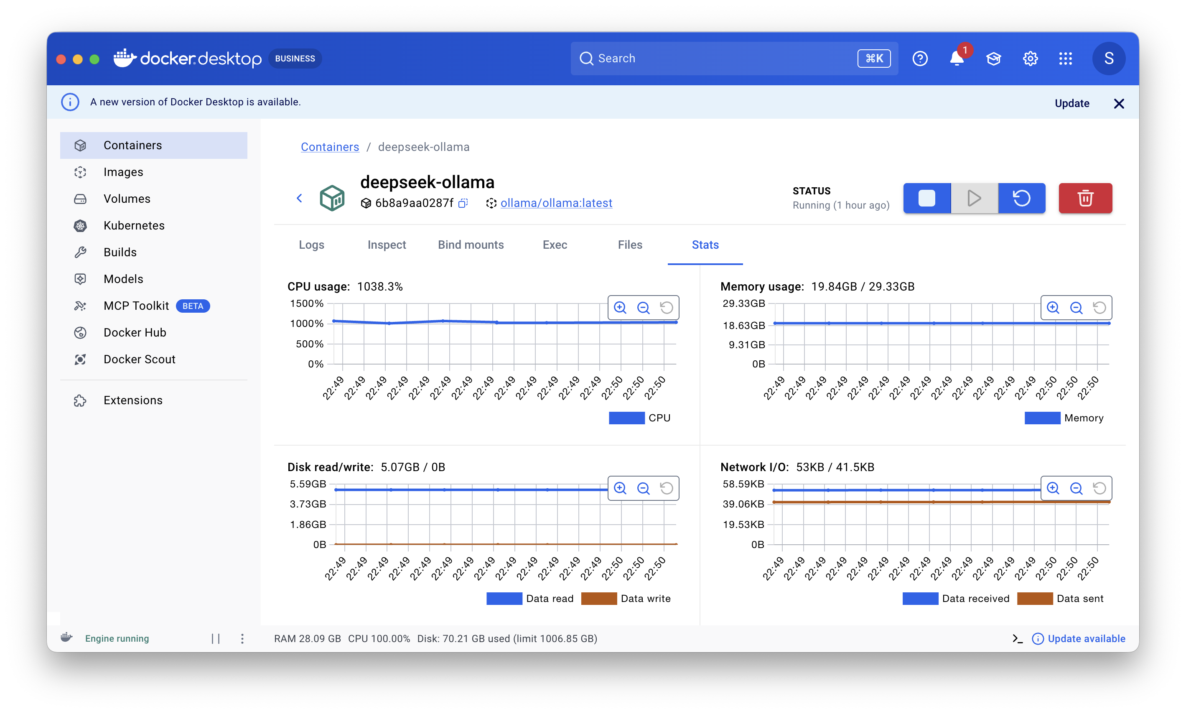
Task: Delete the container with the trash icon
Action: tap(1085, 198)
